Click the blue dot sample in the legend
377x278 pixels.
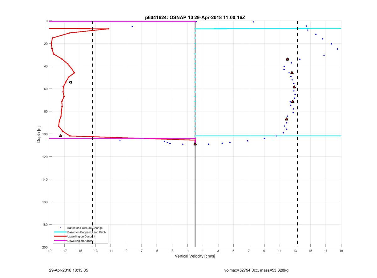coord(60,228)
